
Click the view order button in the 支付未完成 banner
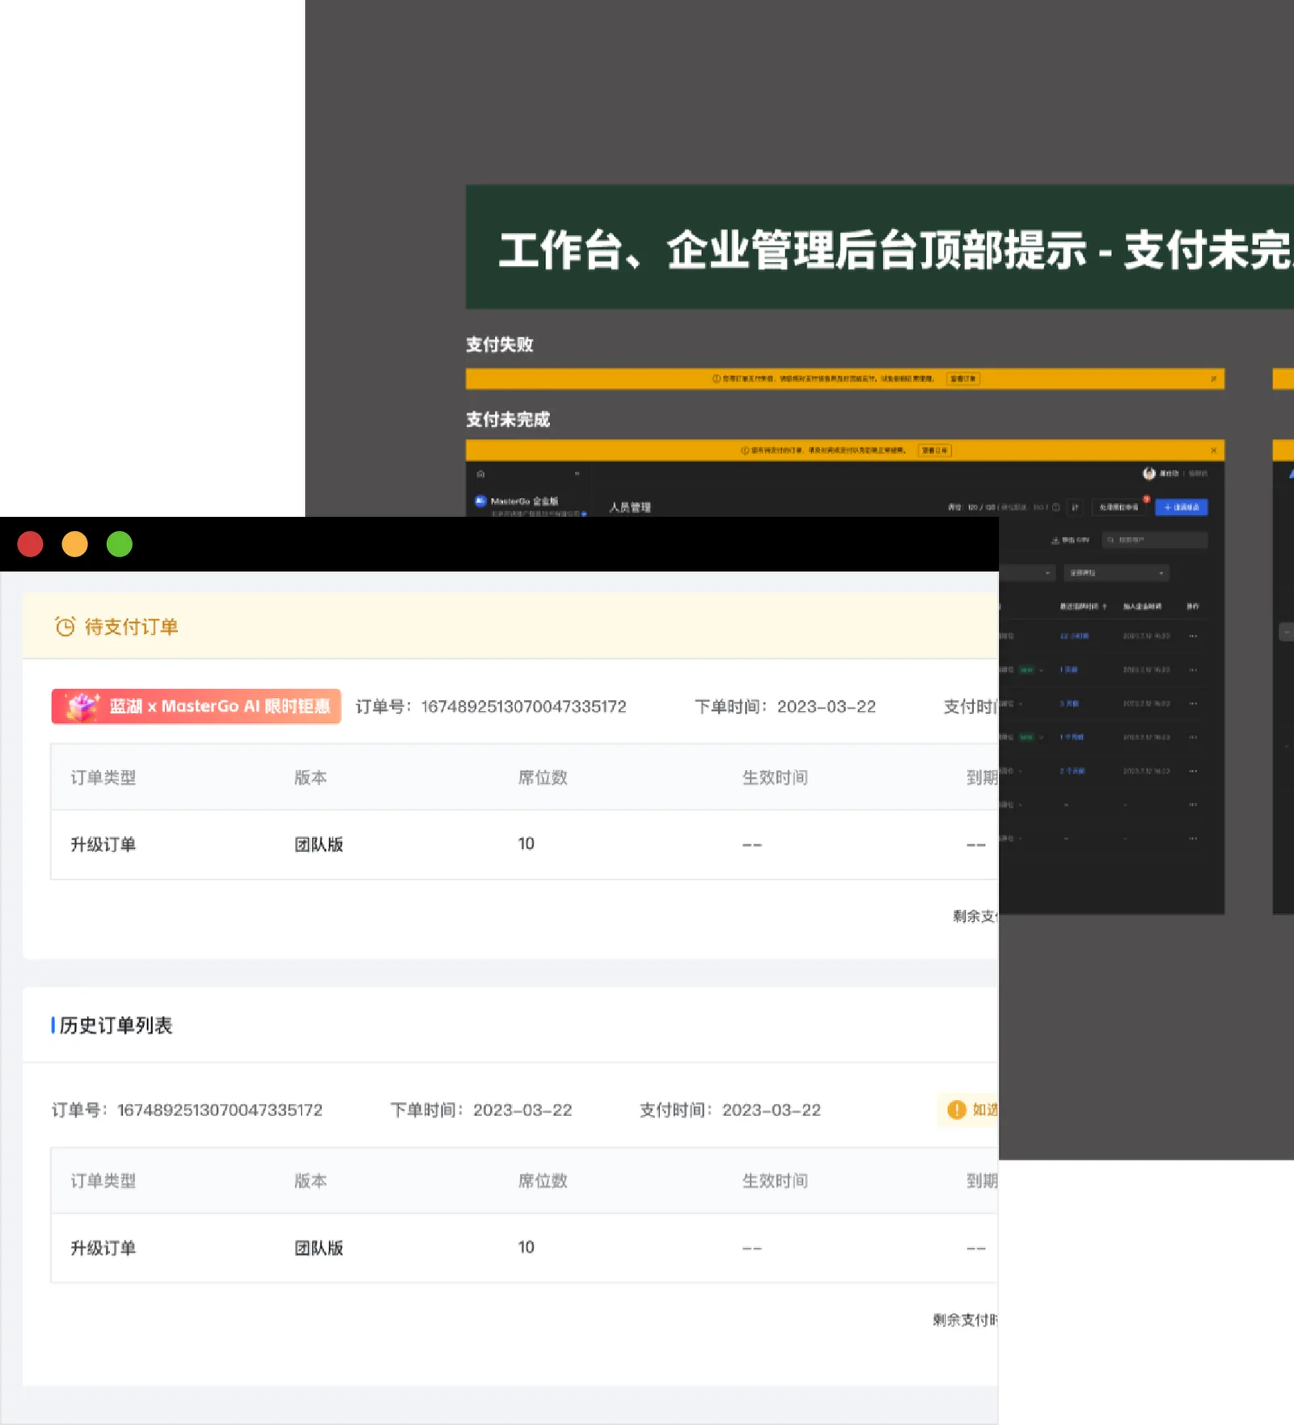tap(935, 450)
